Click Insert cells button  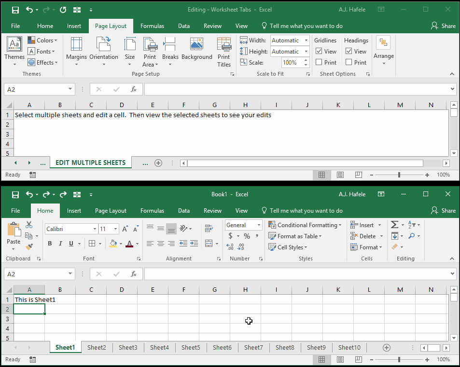click(x=362, y=225)
